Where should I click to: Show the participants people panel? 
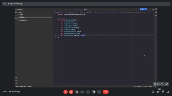click(x=158, y=92)
